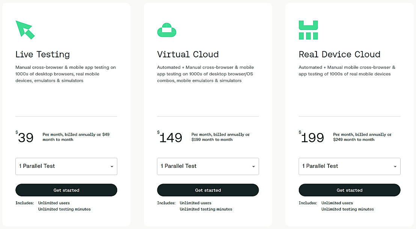The height and width of the screenshot is (229, 416).
Task: Click the $199 price
Action: click(x=311, y=137)
